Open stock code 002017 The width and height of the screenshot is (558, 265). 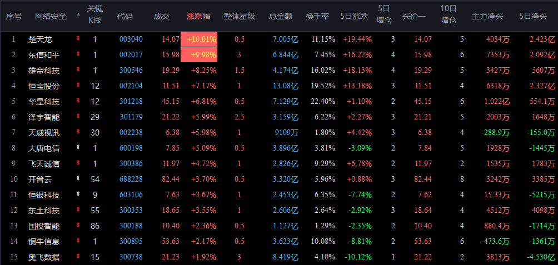coord(131,55)
